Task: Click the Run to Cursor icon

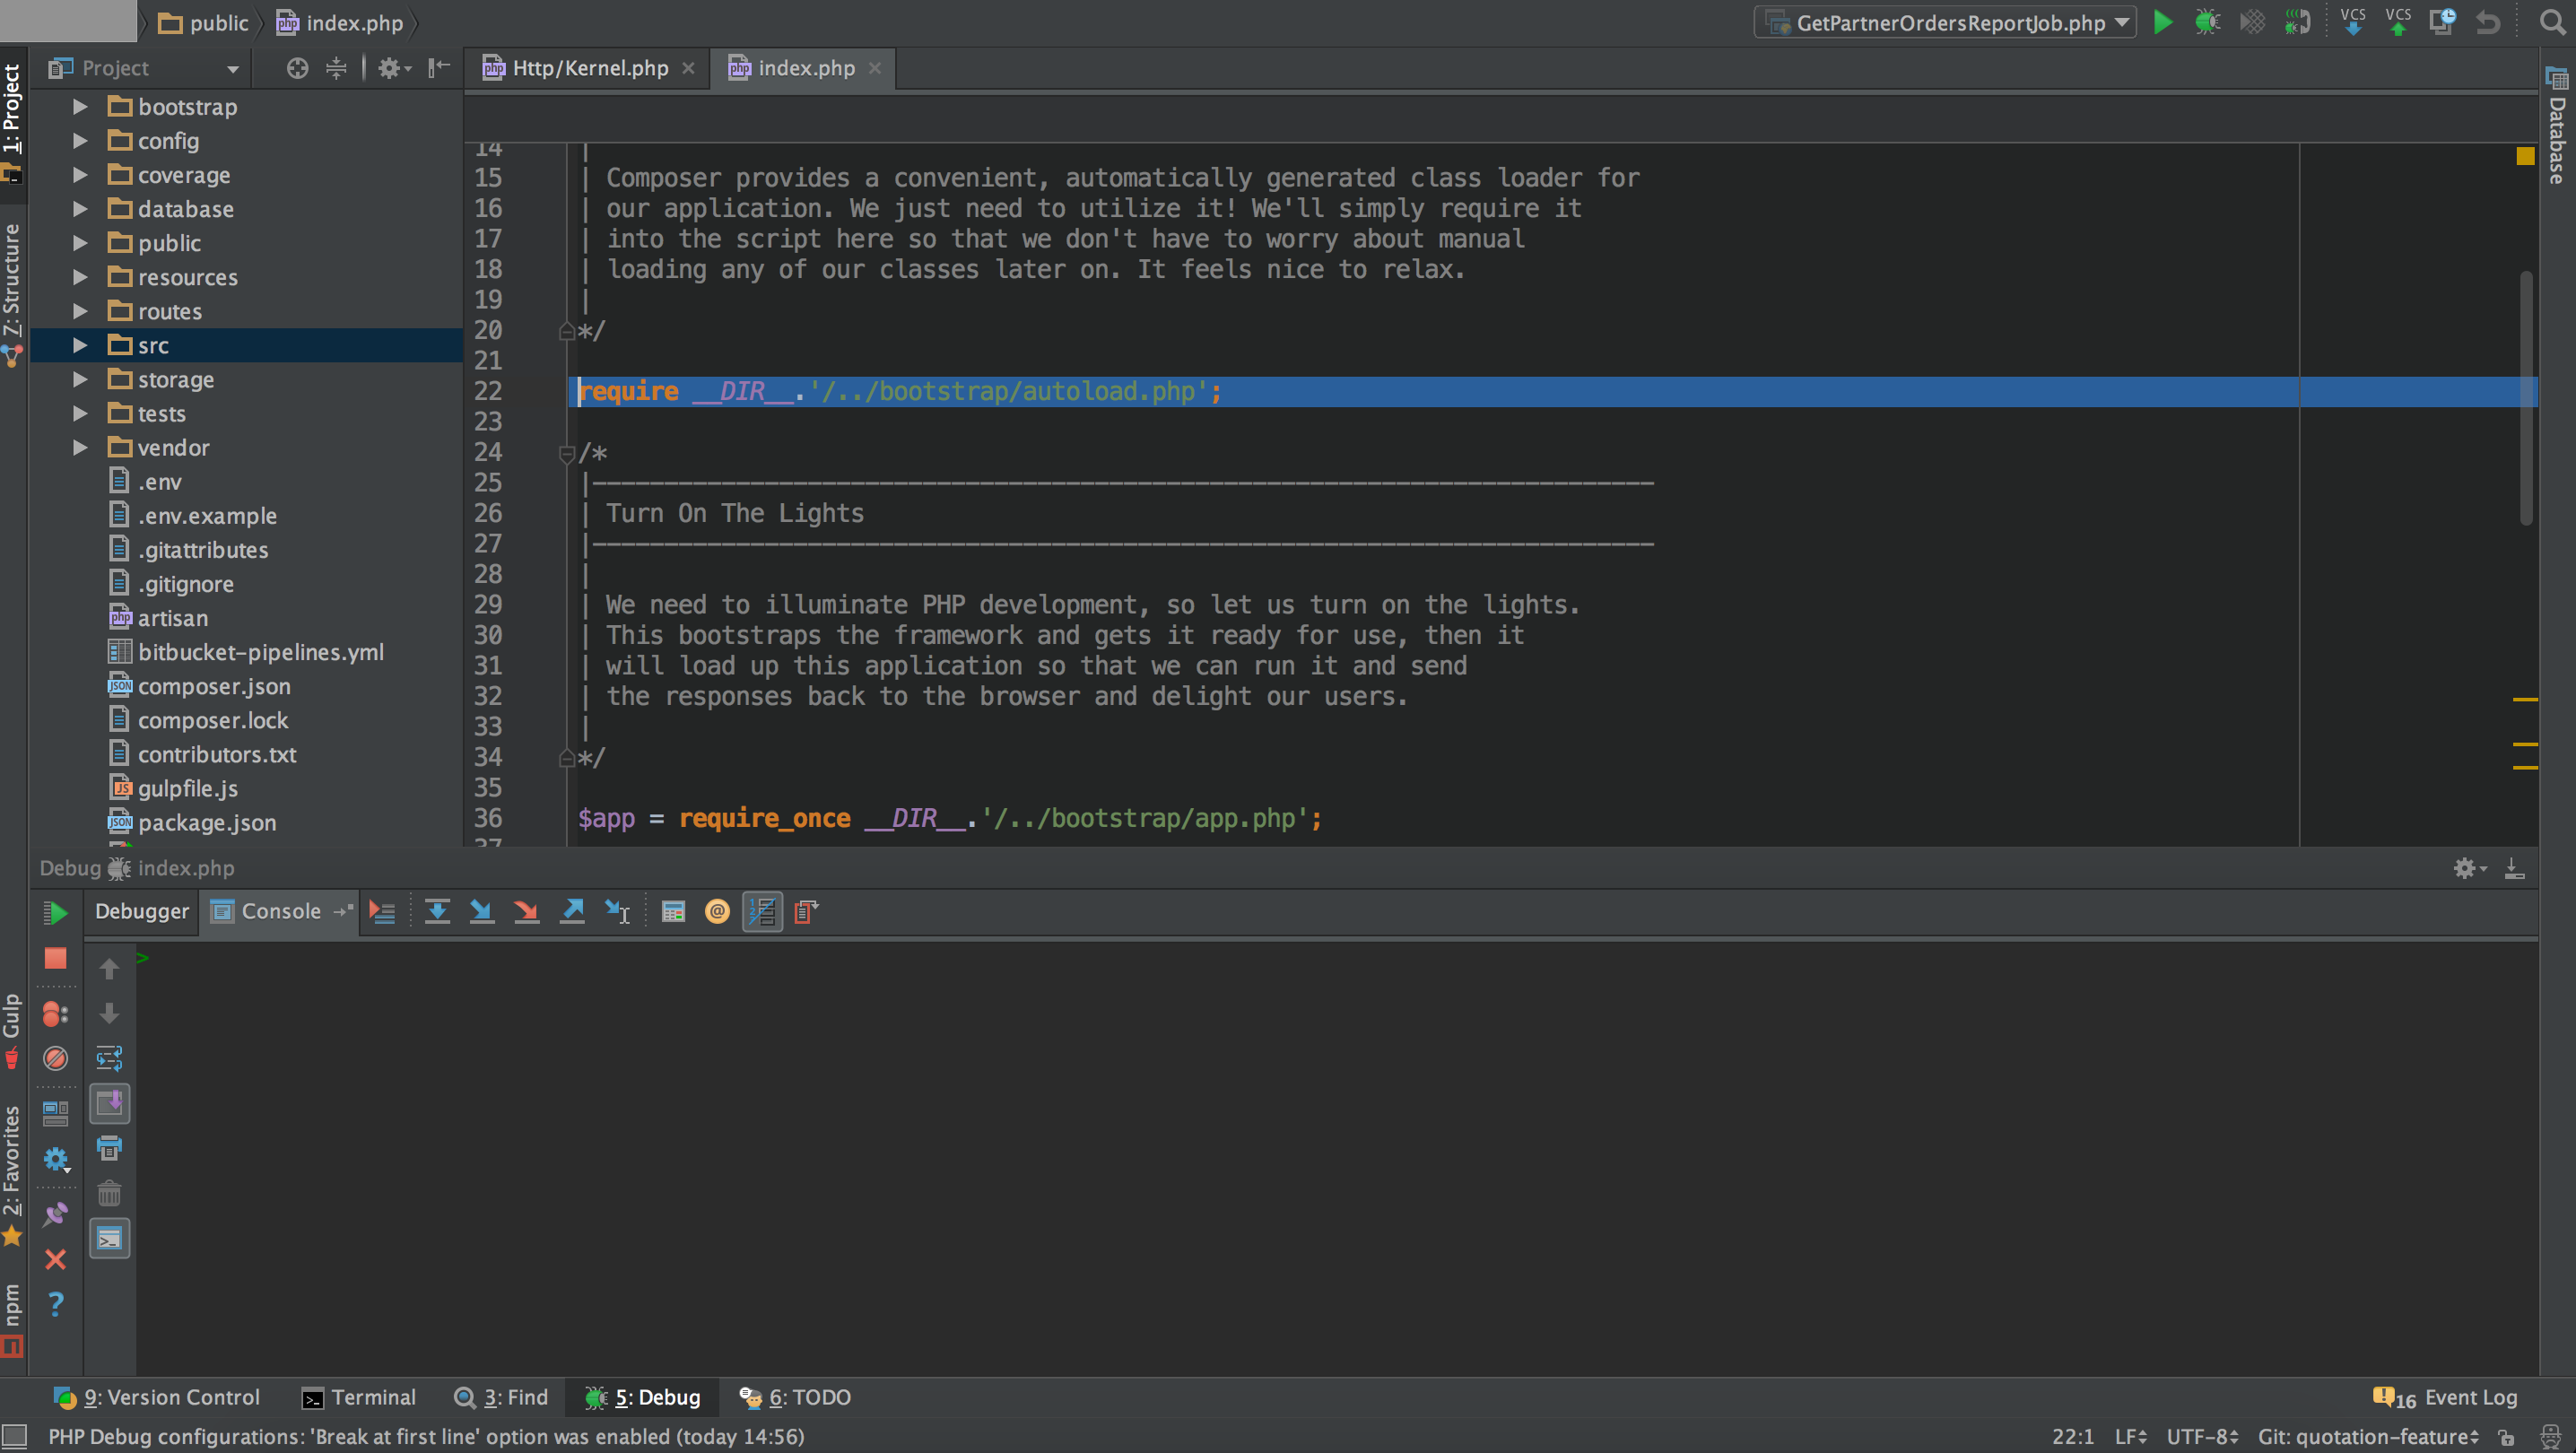Action: point(617,911)
